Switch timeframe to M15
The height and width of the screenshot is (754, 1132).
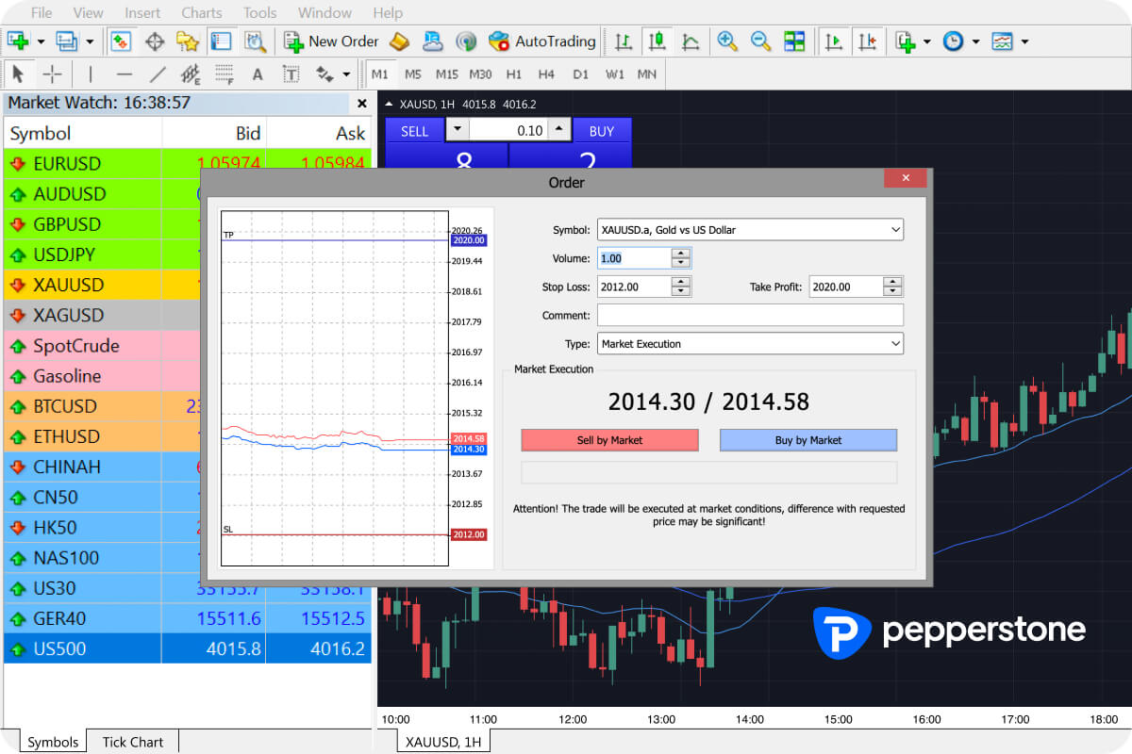pos(447,74)
